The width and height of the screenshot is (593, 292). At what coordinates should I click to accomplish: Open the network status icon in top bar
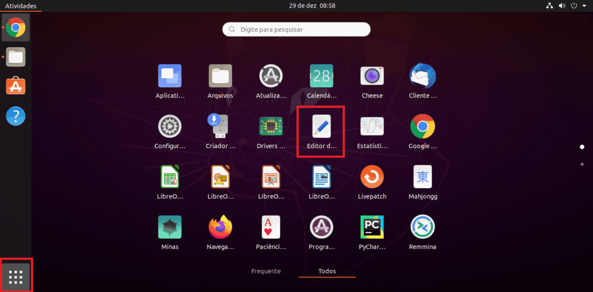point(550,6)
